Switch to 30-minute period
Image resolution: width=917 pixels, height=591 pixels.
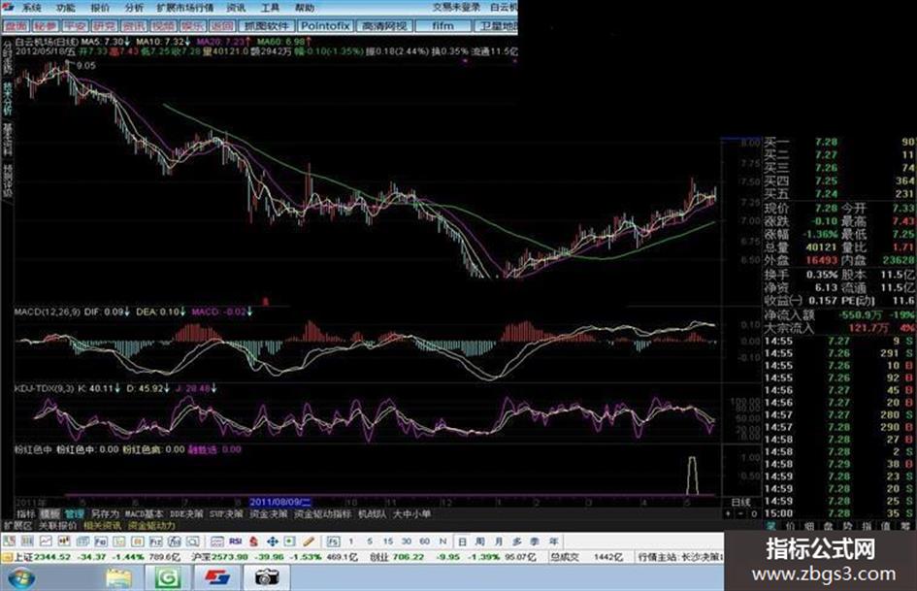407,542
